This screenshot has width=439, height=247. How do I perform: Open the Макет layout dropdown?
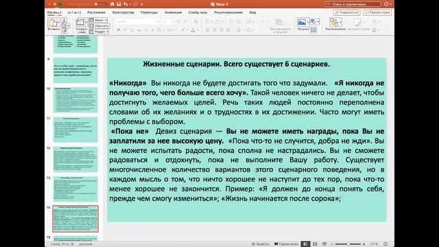(99, 20)
